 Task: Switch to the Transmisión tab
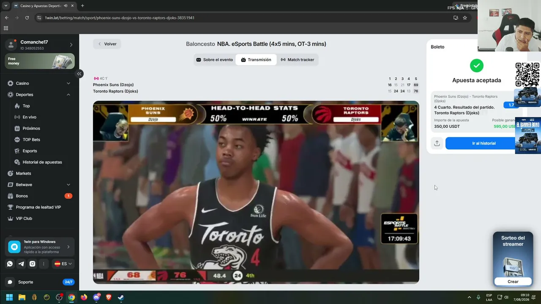(x=256, y=60)
